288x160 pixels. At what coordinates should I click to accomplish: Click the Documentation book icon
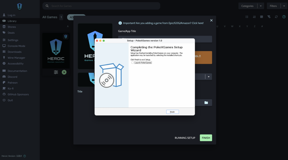click(4, 71)
